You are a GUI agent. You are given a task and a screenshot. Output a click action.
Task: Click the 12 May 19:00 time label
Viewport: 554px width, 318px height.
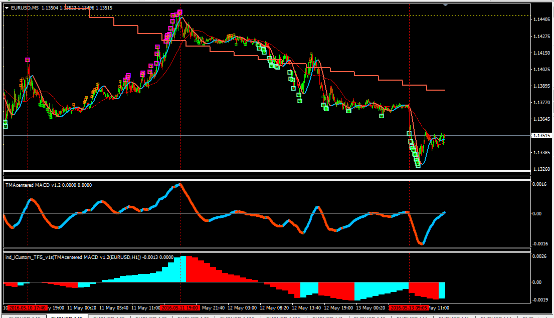tap(338, 308)
